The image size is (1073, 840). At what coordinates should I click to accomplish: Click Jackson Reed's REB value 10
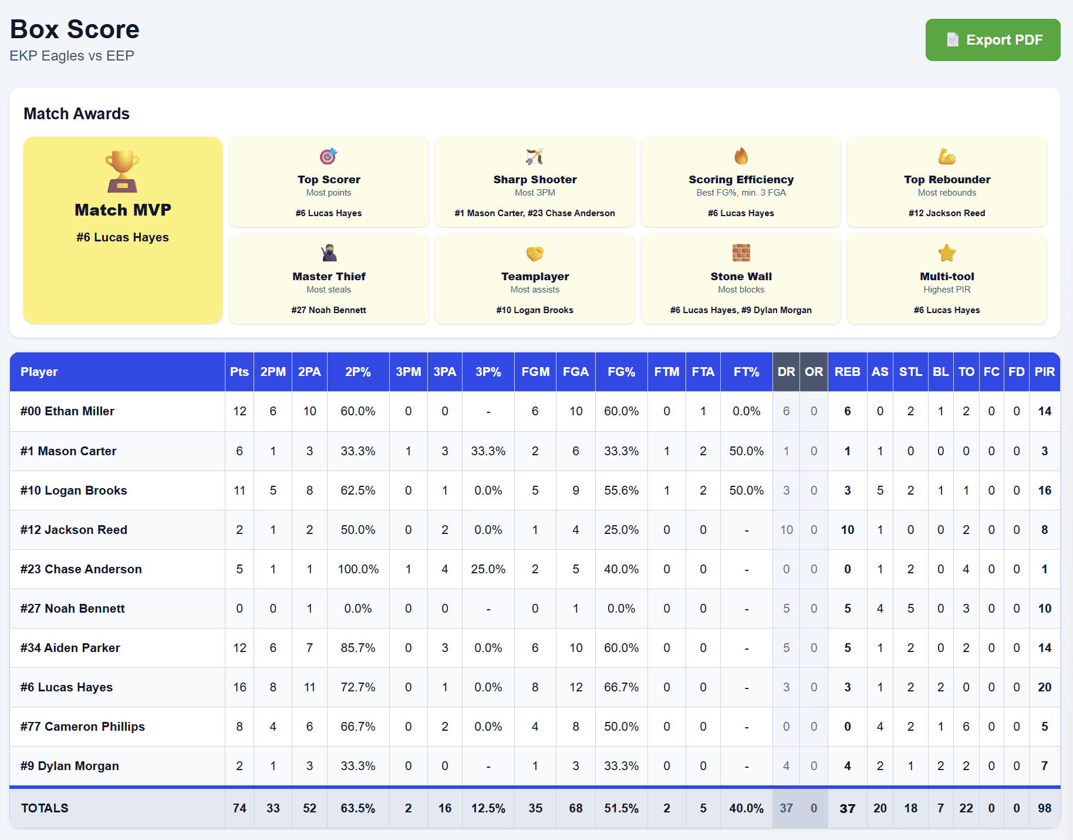click(x=847, y=530)
